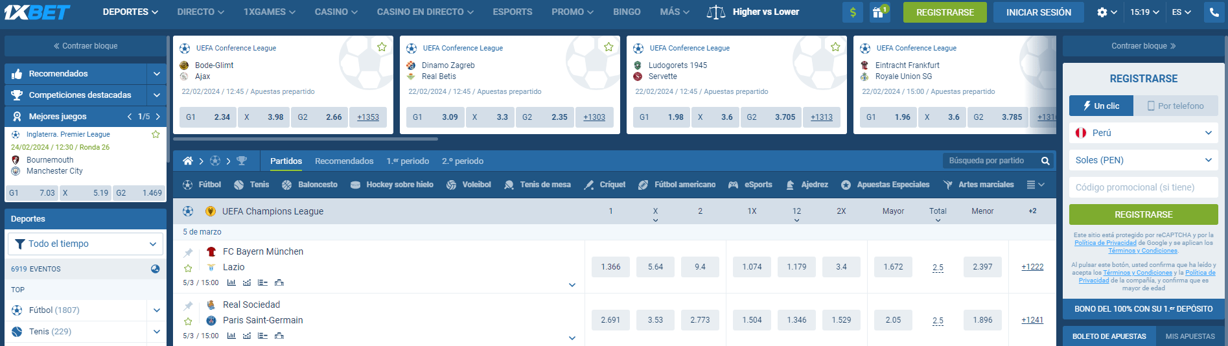Click the trophy icon in breadcrumb
The height and width of the screenshot is (346, 1228).
click(x=242, y=161)
